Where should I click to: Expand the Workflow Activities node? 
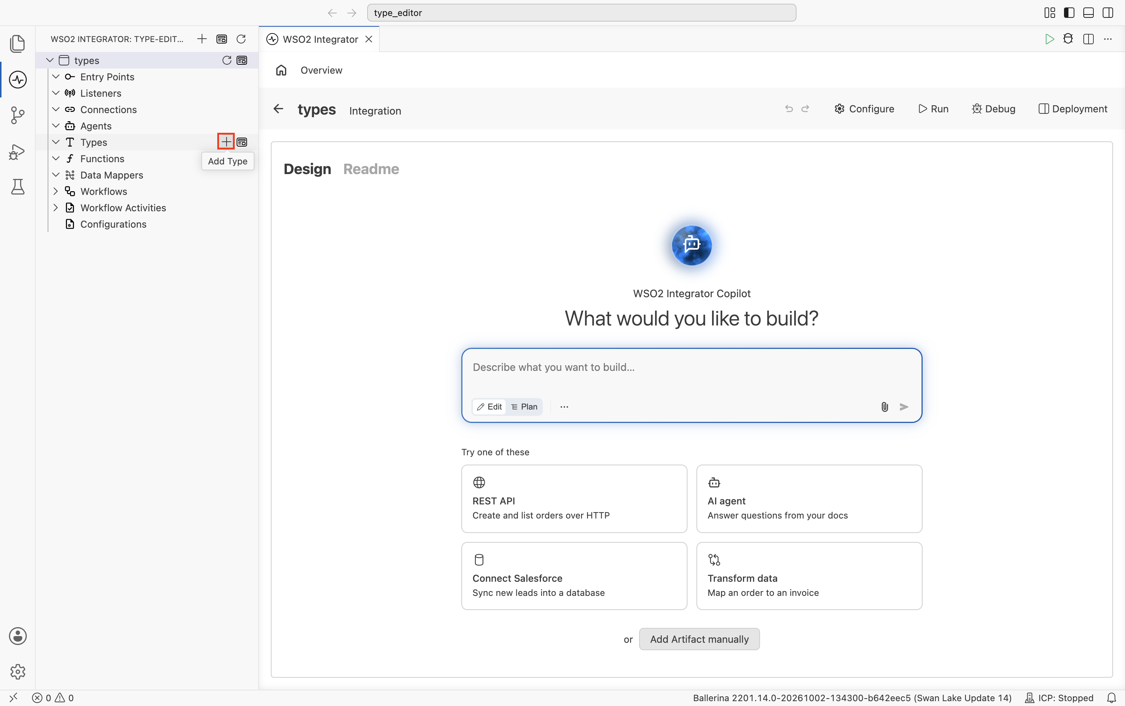pos(55,207)
